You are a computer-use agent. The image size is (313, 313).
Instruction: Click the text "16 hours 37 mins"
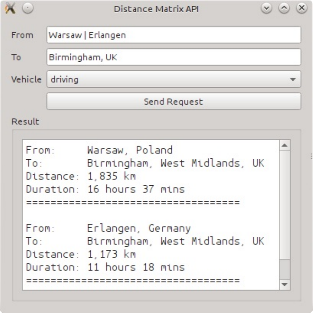(136, 189)
